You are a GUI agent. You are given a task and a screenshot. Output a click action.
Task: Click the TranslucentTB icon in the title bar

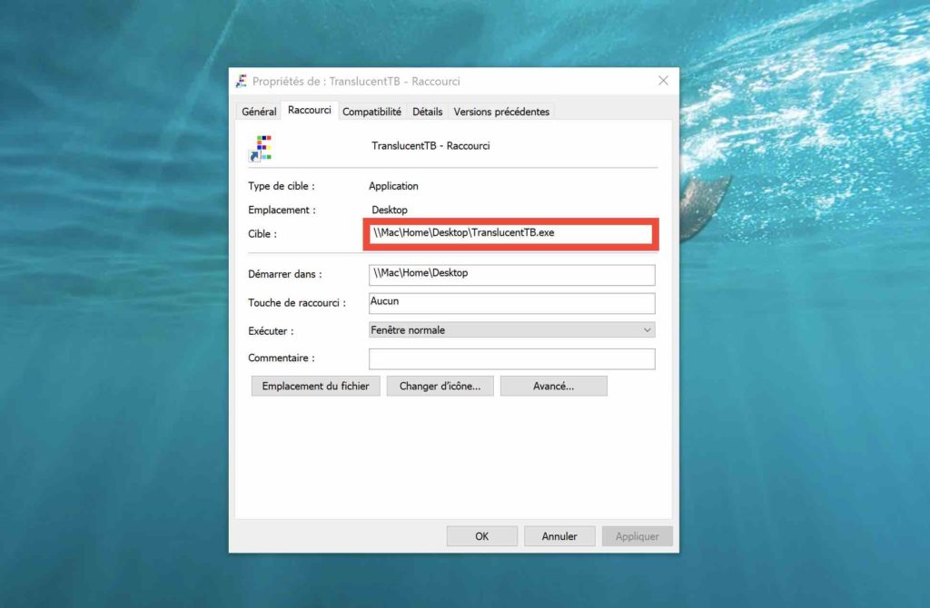pyautogui.click(x=242, y=81)
